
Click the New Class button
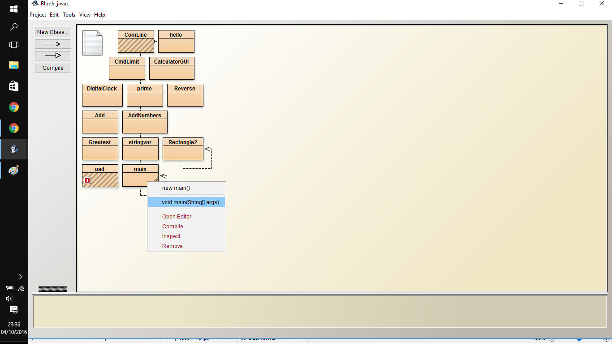click(52, 32)
